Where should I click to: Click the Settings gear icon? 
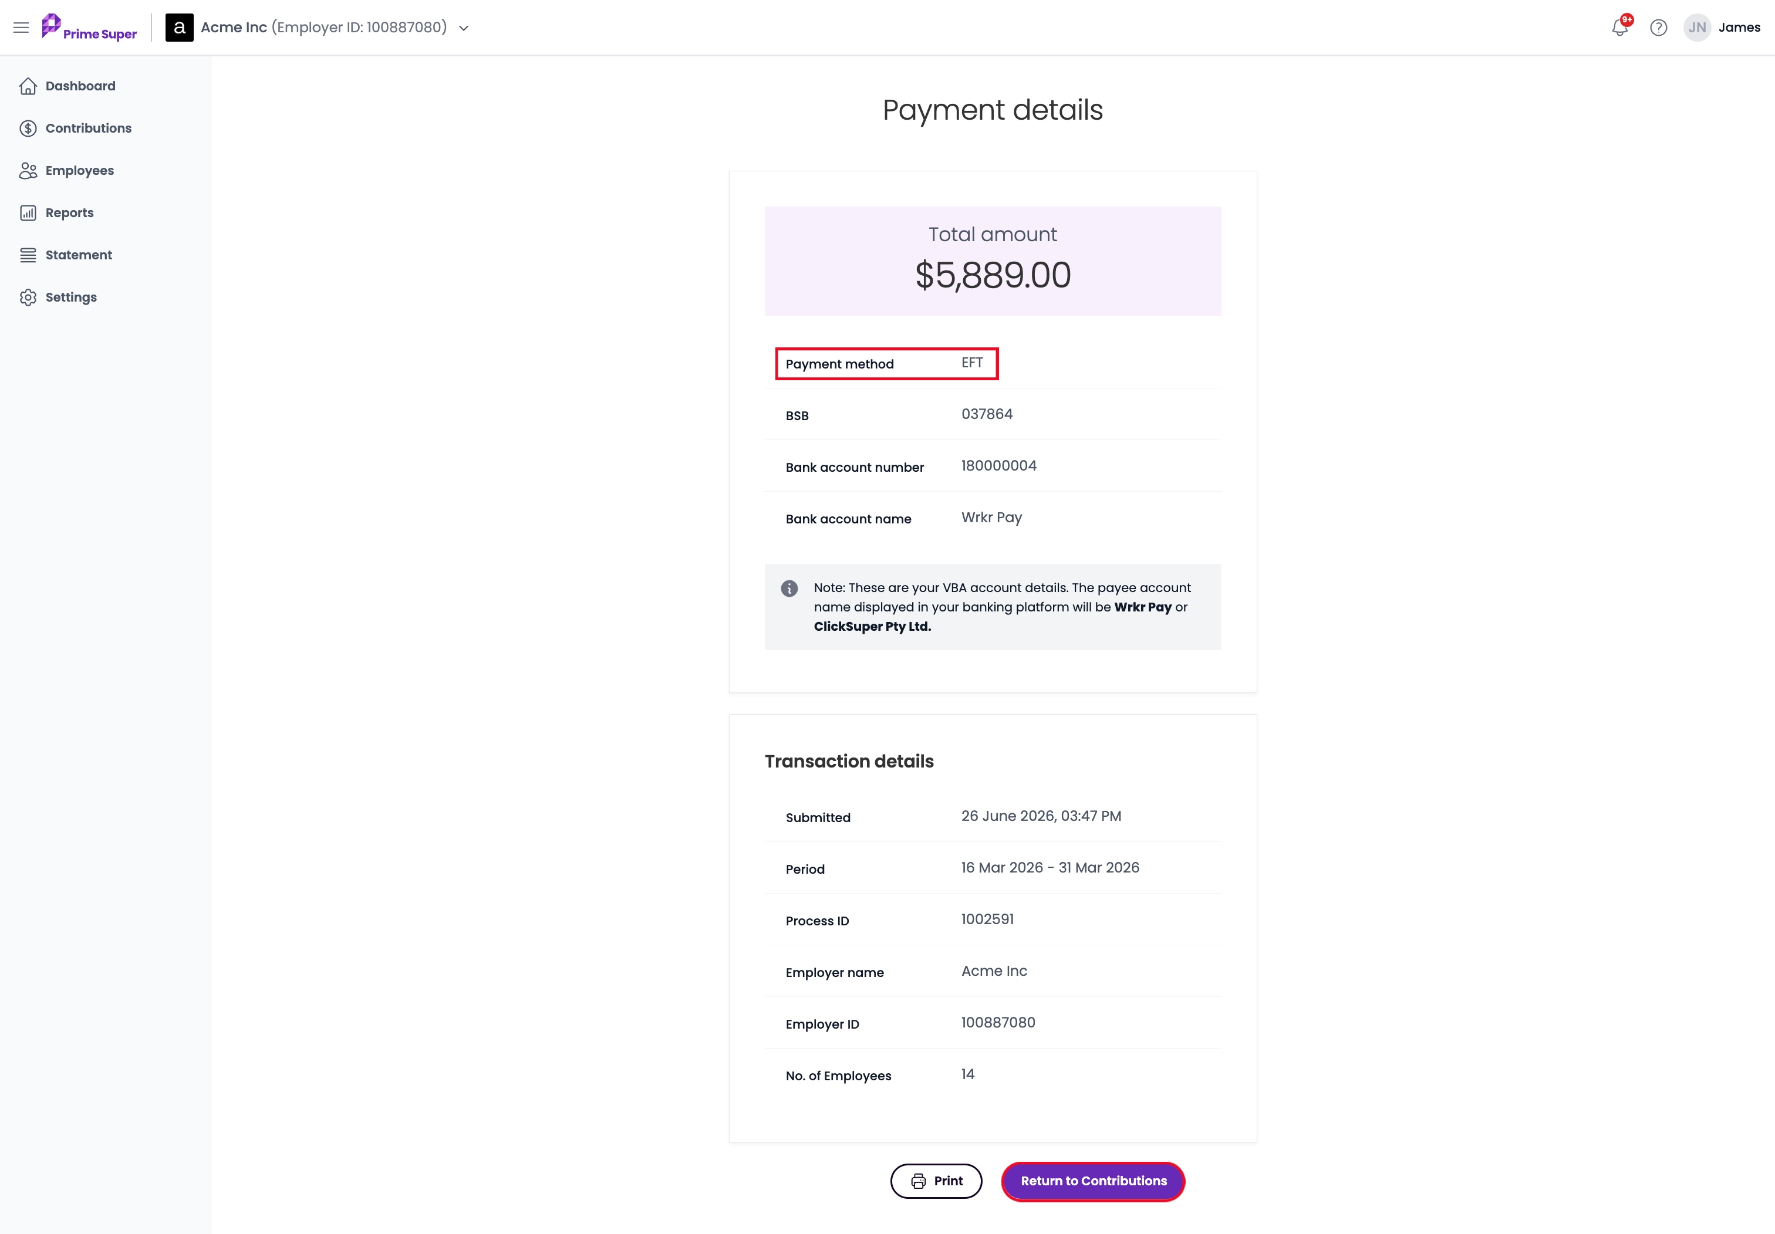click(x=29, y=297)
